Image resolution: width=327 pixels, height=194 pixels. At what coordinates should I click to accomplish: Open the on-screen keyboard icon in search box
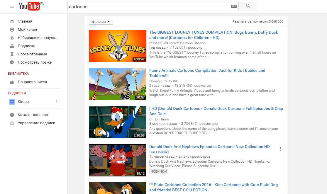click(234, 6)
